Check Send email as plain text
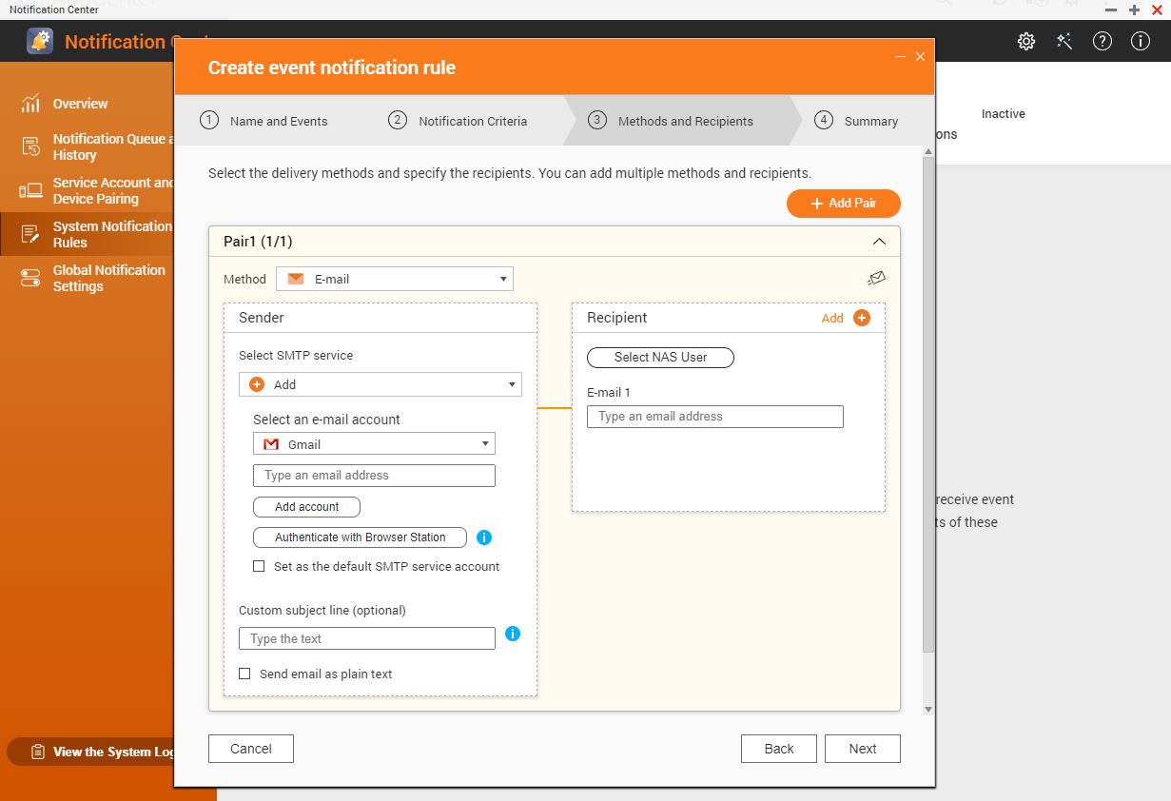This screenshot has width=1171, height=801. [244, 674]
